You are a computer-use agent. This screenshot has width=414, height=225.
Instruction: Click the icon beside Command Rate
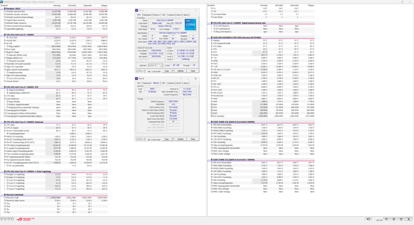pyautogui.click(x=212, y=15)
